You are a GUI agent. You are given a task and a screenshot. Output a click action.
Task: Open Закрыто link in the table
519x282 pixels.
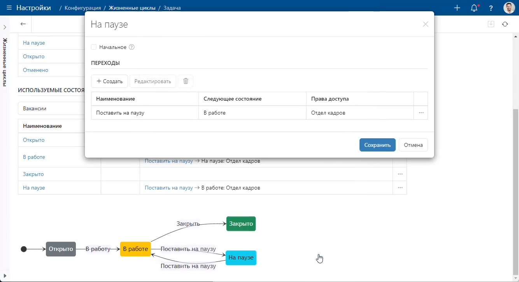click(33, 174)
